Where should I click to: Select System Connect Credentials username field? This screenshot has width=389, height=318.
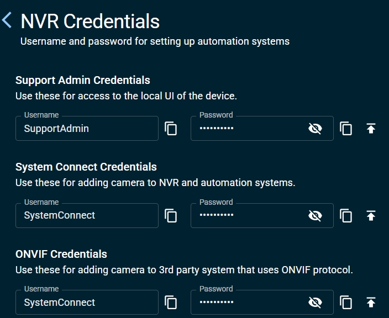click(87, 215)
